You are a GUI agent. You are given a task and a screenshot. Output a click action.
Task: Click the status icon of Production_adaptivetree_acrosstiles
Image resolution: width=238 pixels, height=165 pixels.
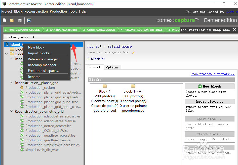click(x=22, y=116)
